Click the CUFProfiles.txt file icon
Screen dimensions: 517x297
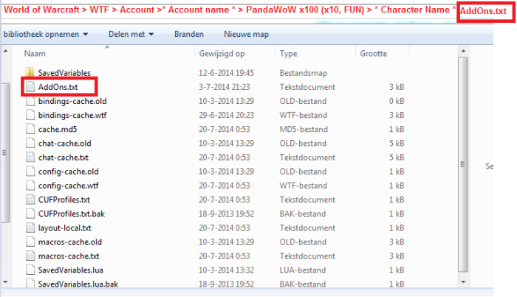click(30, 200)
